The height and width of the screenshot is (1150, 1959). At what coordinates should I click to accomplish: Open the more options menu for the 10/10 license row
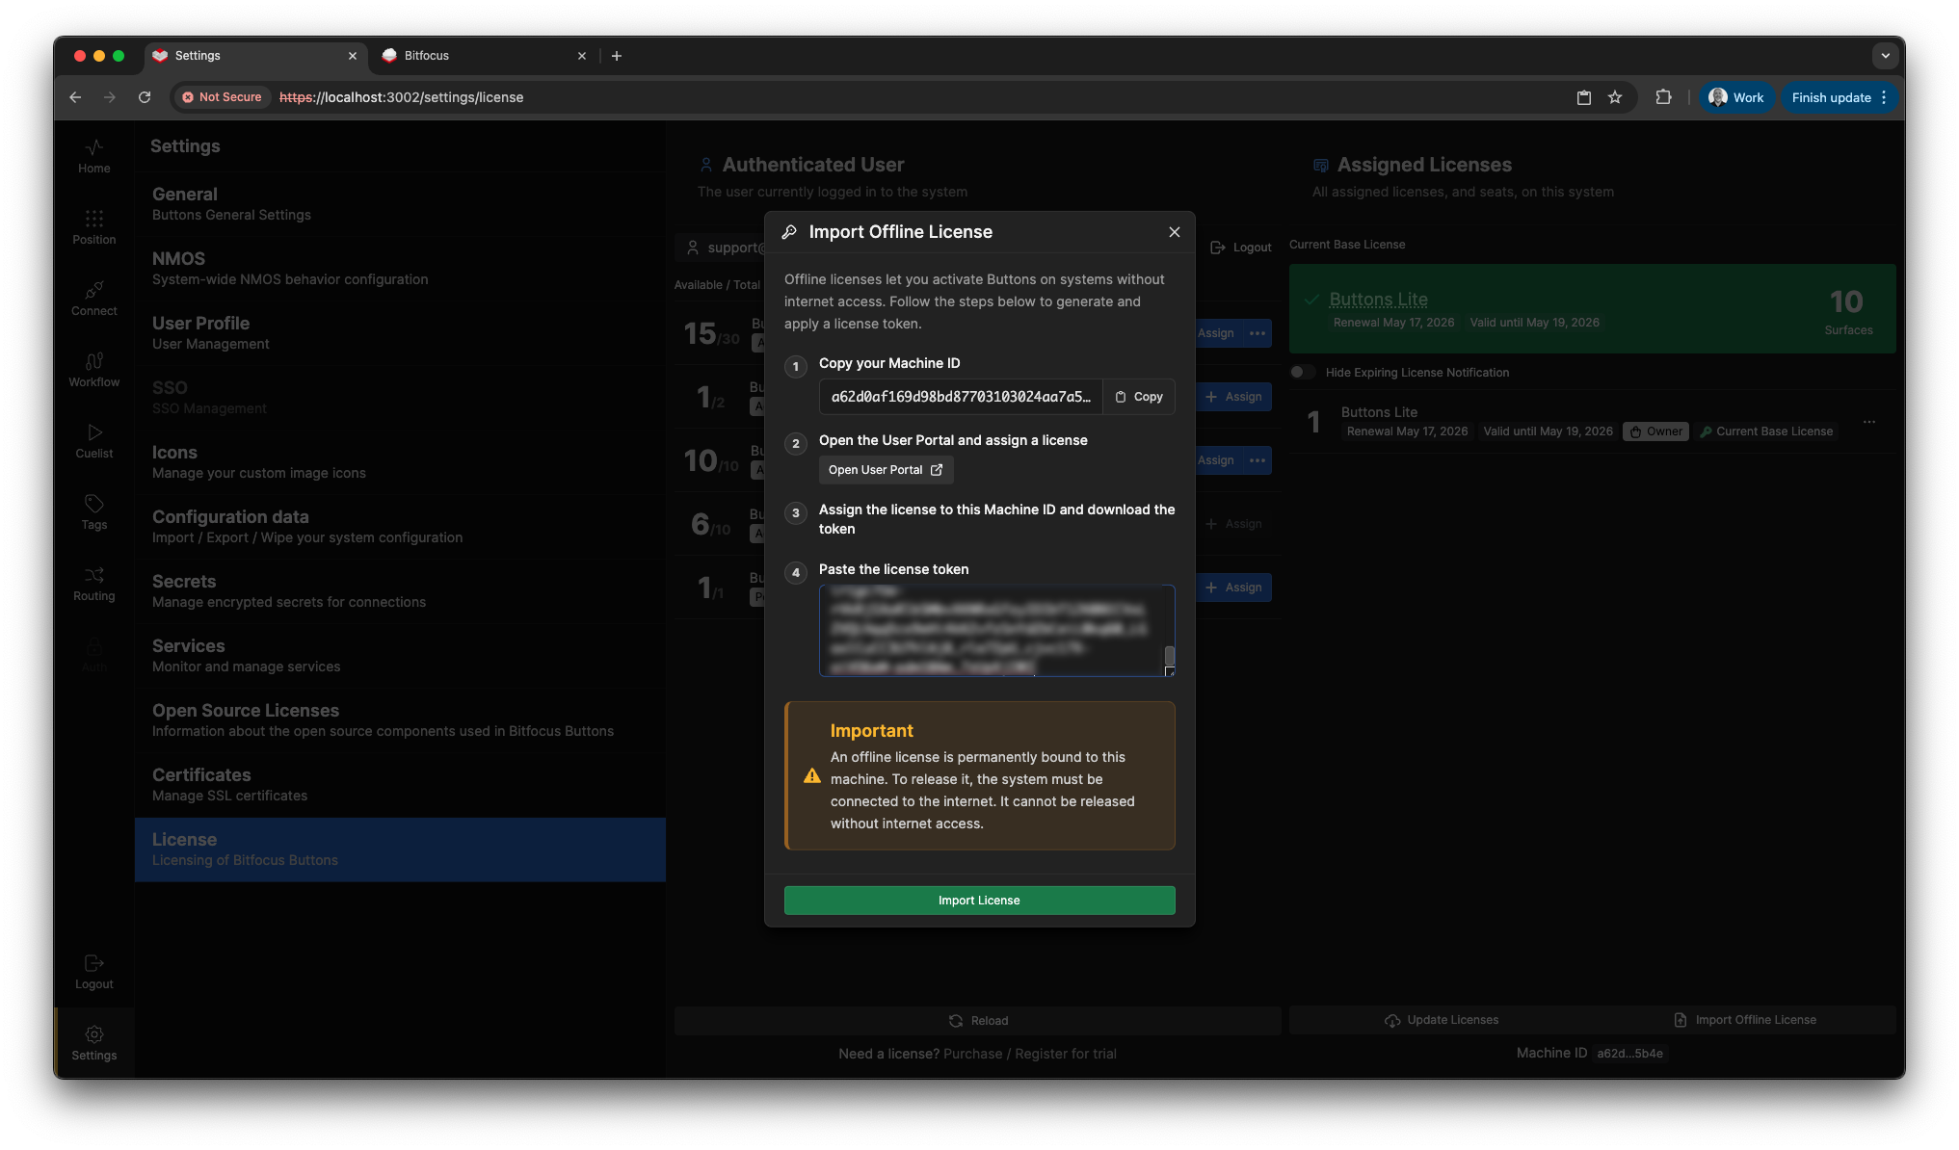pyautogui.click(x=1257, y=460)
